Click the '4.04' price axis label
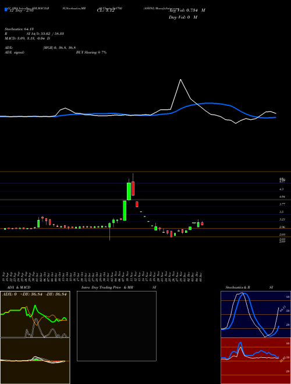 [x=282, y=197]
